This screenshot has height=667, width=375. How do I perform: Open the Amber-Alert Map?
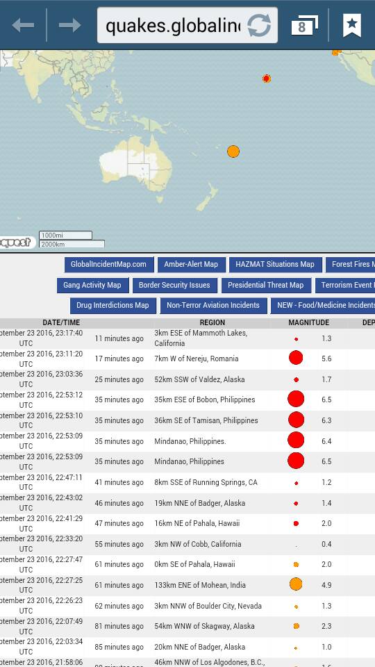point(191,265)
